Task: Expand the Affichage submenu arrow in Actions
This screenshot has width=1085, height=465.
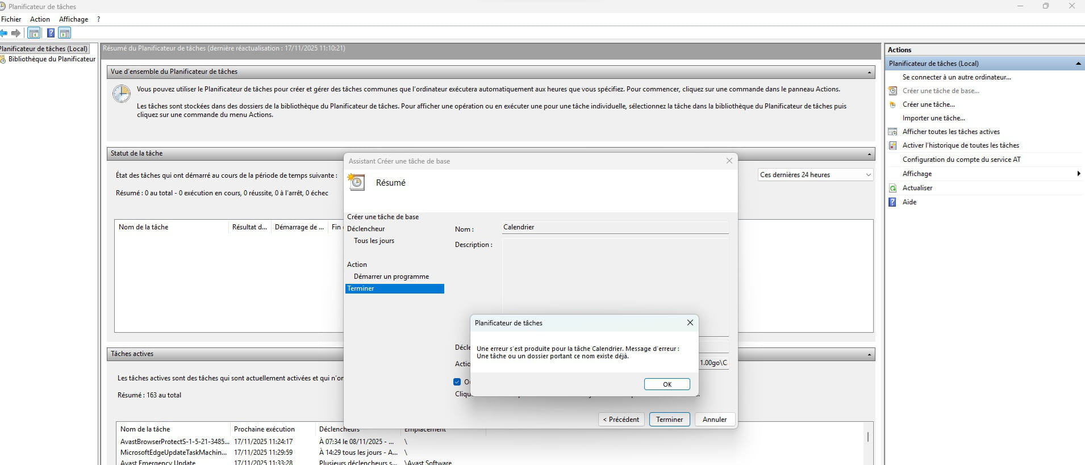Action: click(x=1078, y=174)
